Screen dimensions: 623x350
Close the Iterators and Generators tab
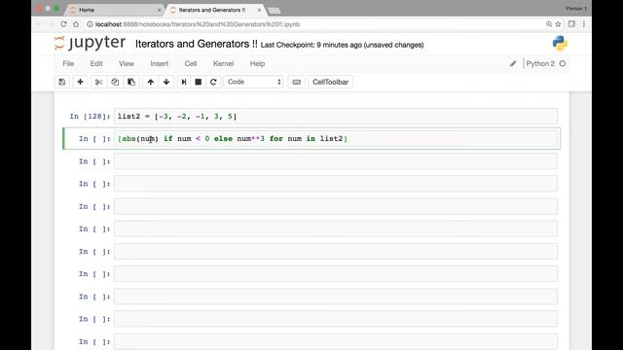[x=260, y=10]
